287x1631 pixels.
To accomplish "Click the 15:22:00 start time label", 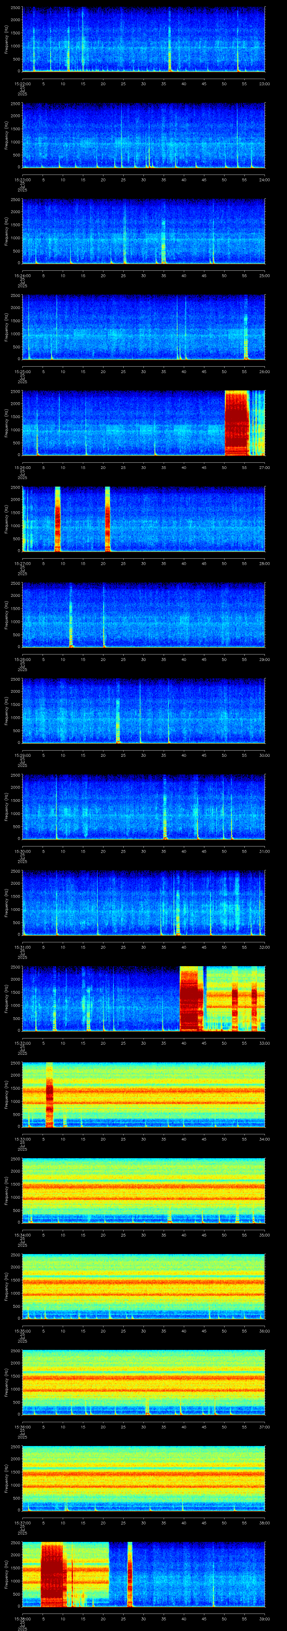I will pos(22,83).
